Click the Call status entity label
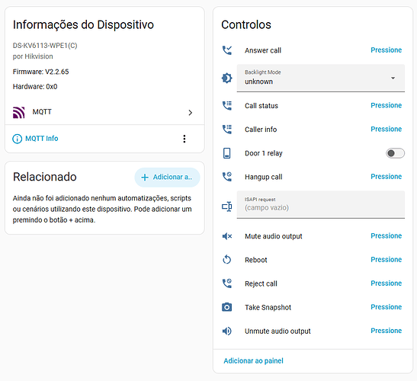The width and height of the screenshot is (417, 381). tap(261, 106)
